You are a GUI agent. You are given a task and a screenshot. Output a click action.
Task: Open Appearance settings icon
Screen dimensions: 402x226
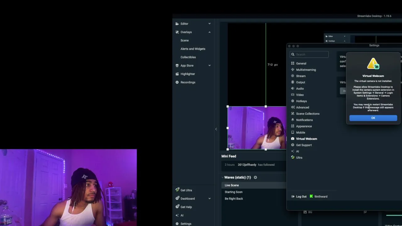click(x=293, y=126)
